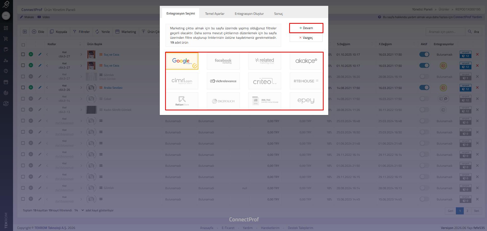Open the round profile avatar in sidebar
487x231 pixels.
pos(6,16)
